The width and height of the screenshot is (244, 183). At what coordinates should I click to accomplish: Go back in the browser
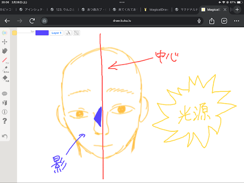(x=7, y=21)
